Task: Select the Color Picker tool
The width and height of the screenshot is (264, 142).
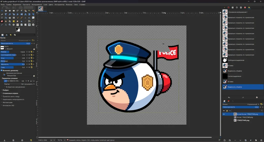Action: 2,25
